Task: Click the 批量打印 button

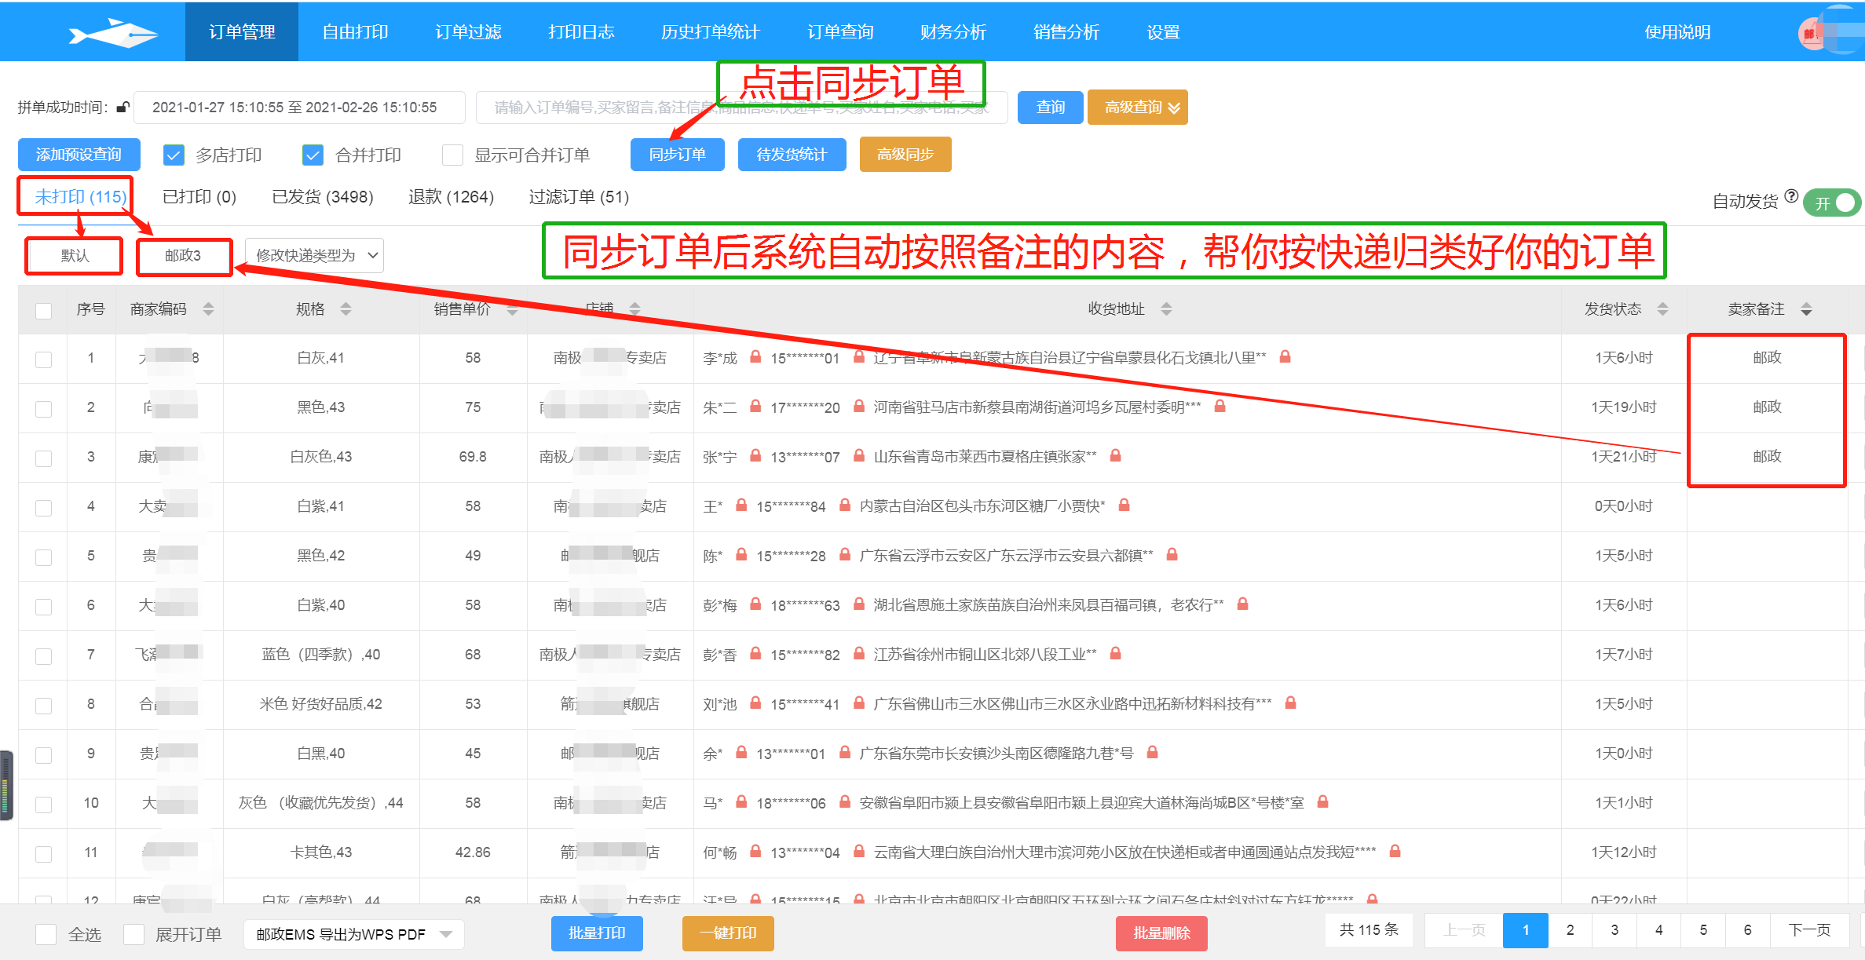Action: click(597, 933)
